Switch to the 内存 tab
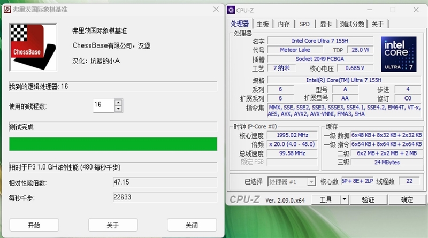The height and width of the screenshot is (238, 428). 284,24
